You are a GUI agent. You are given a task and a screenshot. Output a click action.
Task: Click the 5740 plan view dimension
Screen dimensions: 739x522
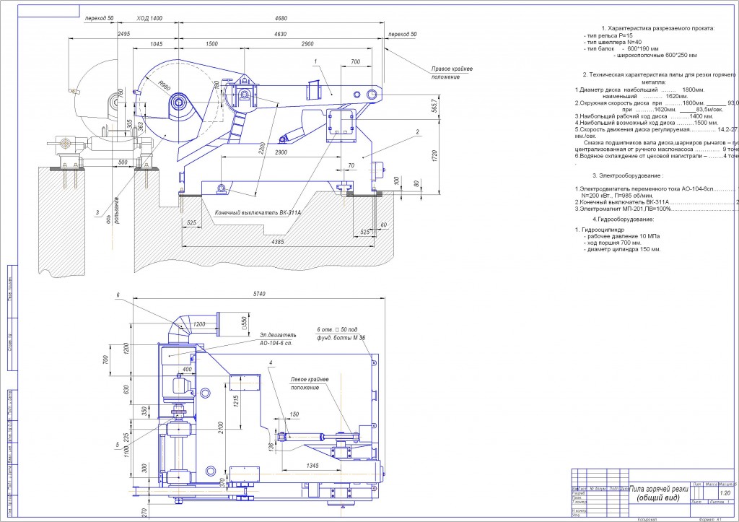coord(259,294)
